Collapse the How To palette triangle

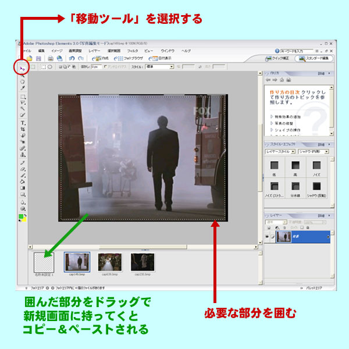click(266, 73)
